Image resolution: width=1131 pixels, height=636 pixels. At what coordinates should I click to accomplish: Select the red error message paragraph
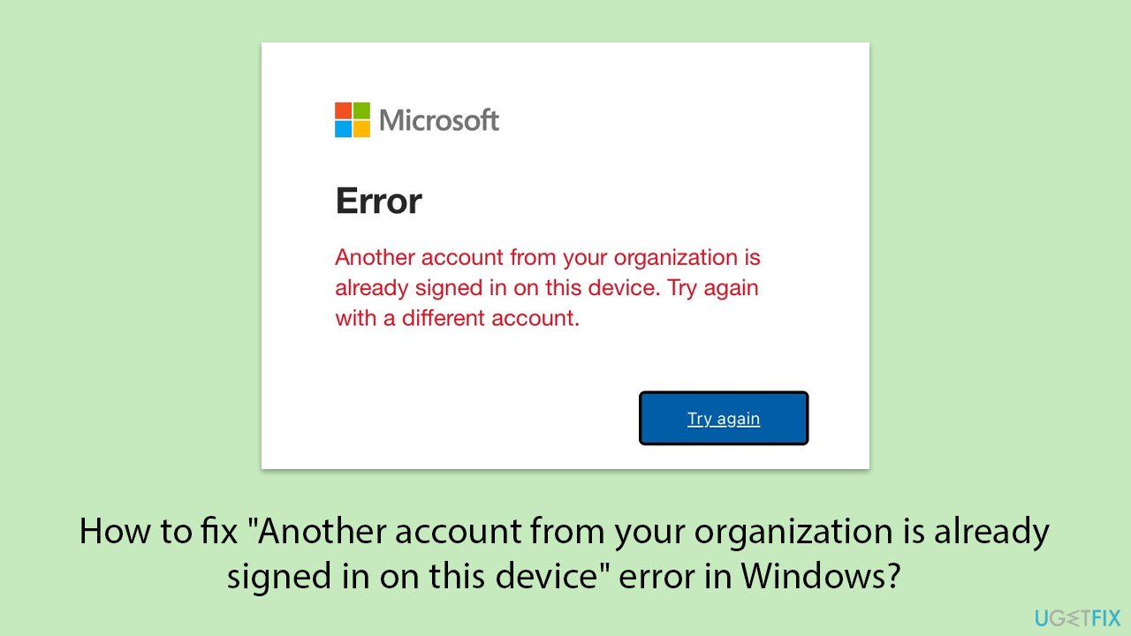tap(546, 287)
